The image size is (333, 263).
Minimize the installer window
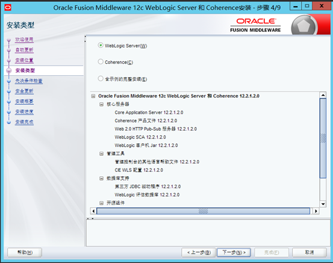(296, 6)
